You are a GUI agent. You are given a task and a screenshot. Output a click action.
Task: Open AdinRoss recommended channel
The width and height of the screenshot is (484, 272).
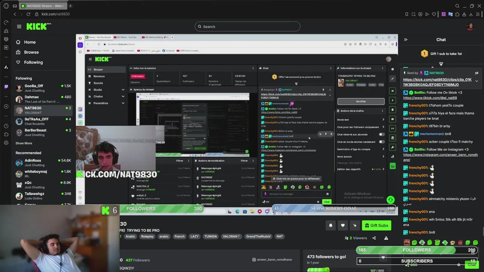tap(43, 162)
